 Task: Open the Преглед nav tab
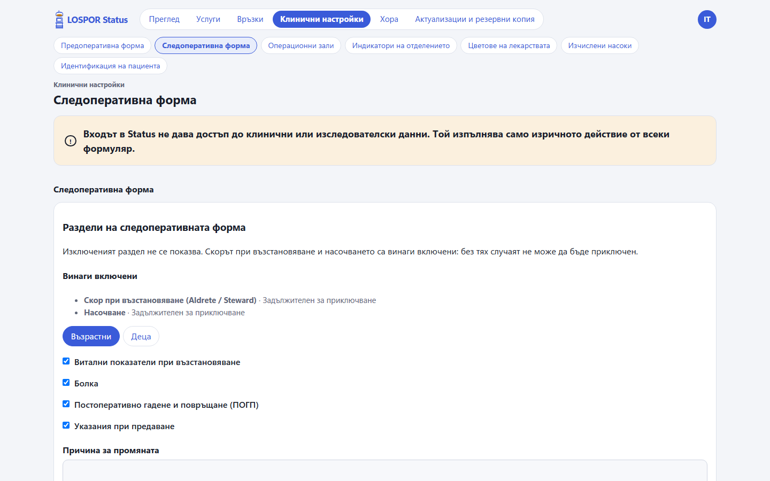[164, 19]
